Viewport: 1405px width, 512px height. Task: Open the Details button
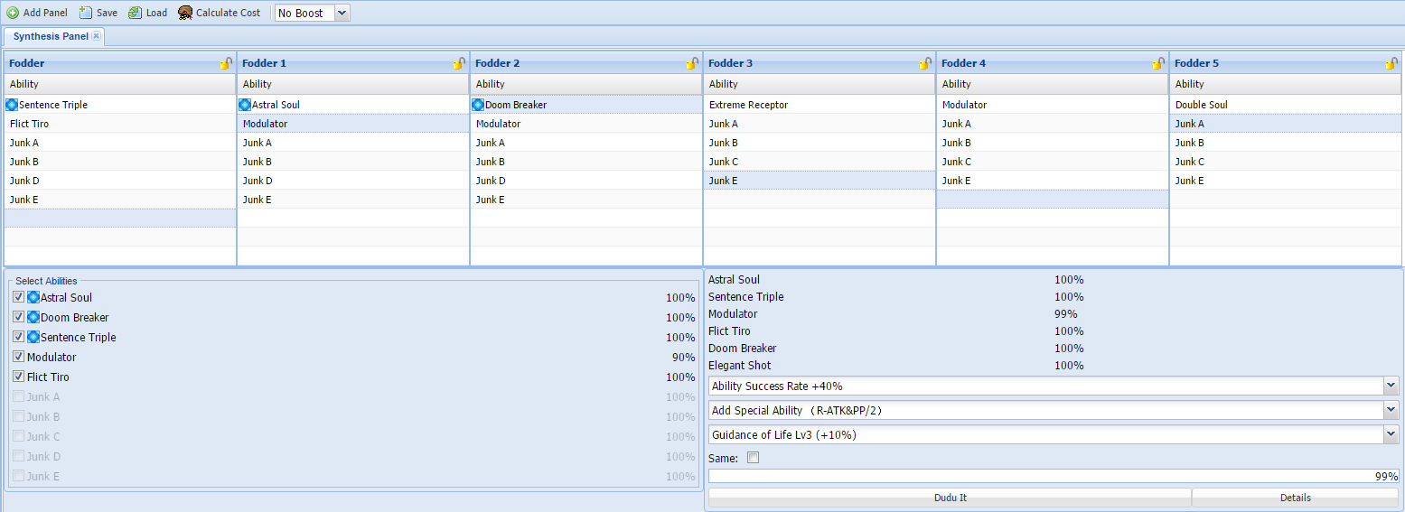click(x=1295, y=498)
